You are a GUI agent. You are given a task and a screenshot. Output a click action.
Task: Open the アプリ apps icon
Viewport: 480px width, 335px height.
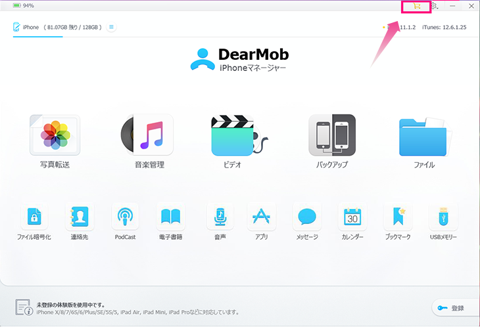point(262,216)
